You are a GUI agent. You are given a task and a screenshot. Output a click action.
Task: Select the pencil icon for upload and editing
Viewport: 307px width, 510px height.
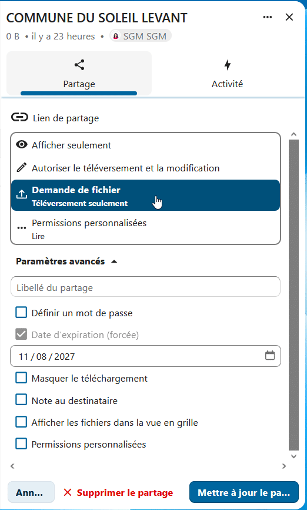pos(22,168)
